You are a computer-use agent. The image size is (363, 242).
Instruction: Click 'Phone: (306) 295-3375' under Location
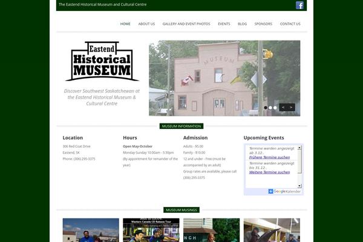[x=79, y=159]
